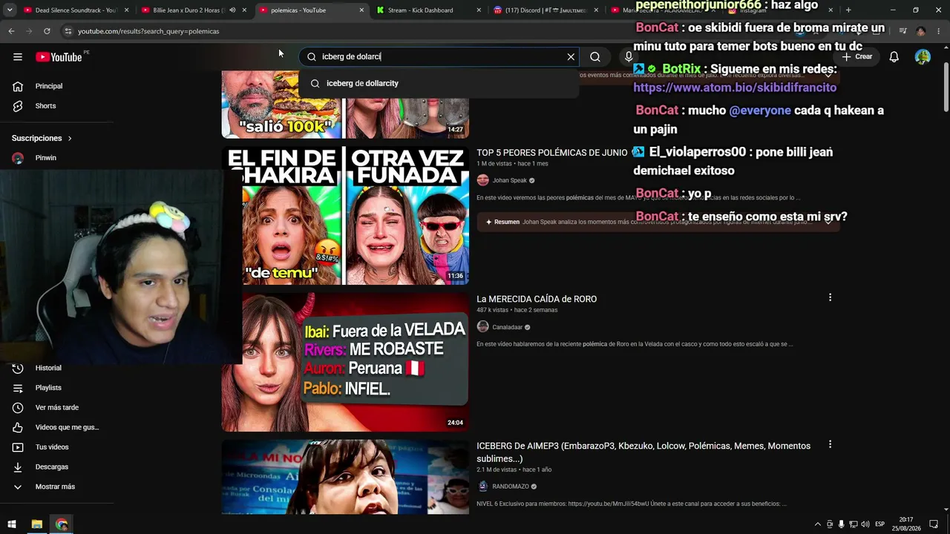The height and width of the screenshot is (534, 950).
Task: Focus the browser address bar URL
Action: click(x=148, y=31)
